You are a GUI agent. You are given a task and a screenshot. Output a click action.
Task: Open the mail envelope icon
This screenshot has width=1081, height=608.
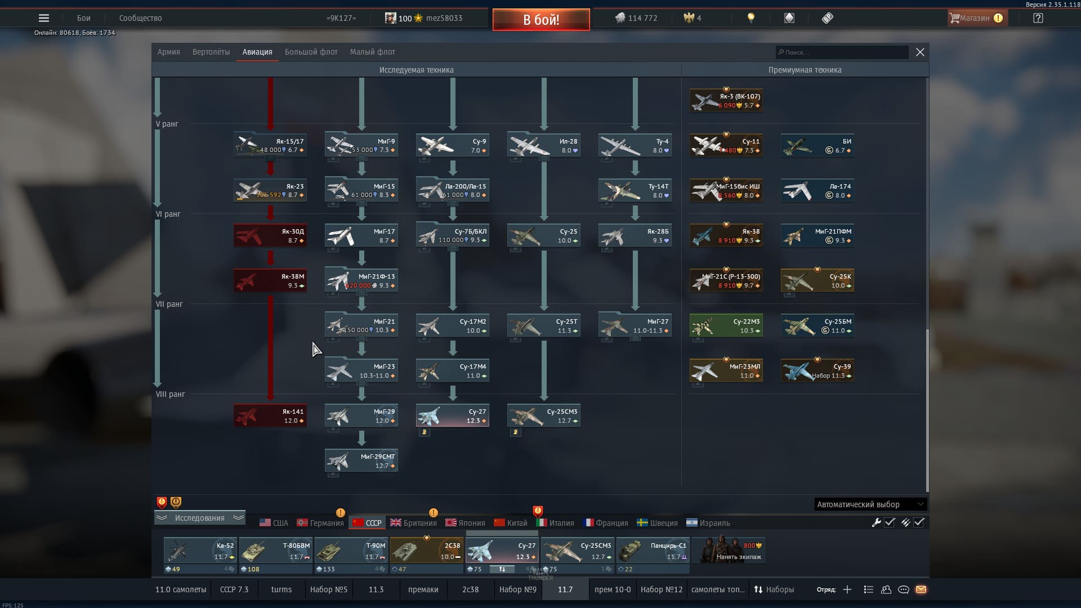[x=921, y=589]
